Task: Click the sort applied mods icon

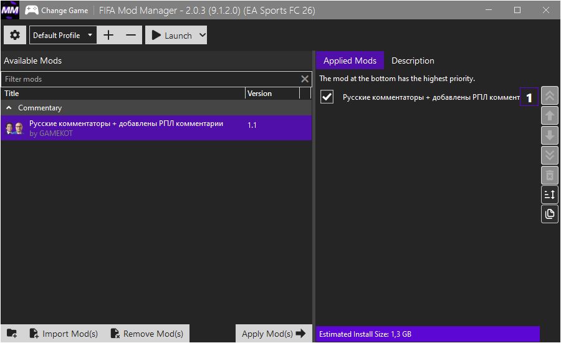Action: tap(550, 195)
